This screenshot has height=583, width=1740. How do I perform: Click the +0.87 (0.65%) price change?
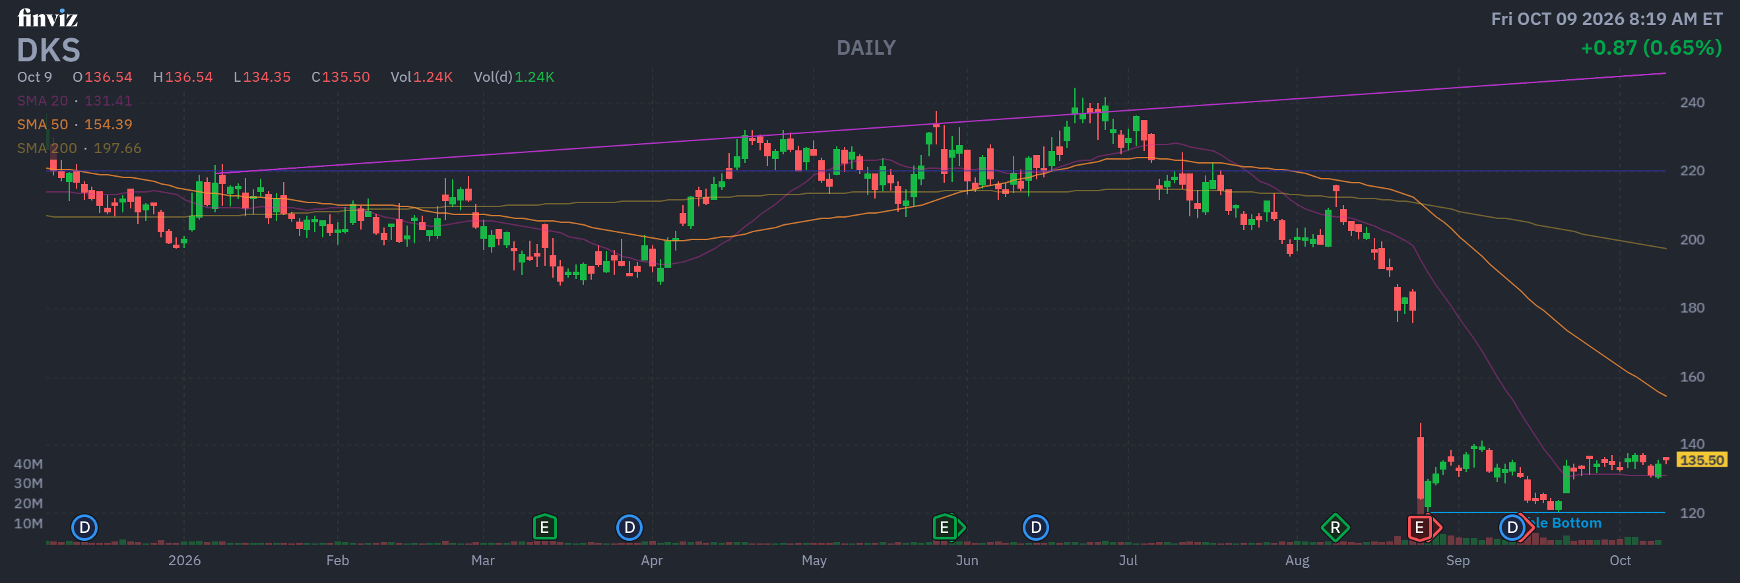click(x=1651, y=48)
